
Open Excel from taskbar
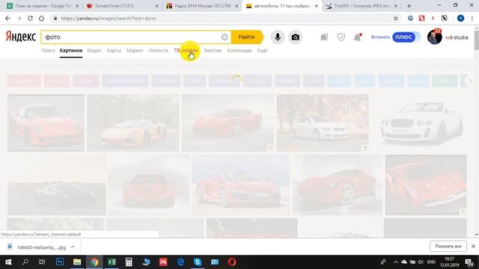tap(112, 262)
